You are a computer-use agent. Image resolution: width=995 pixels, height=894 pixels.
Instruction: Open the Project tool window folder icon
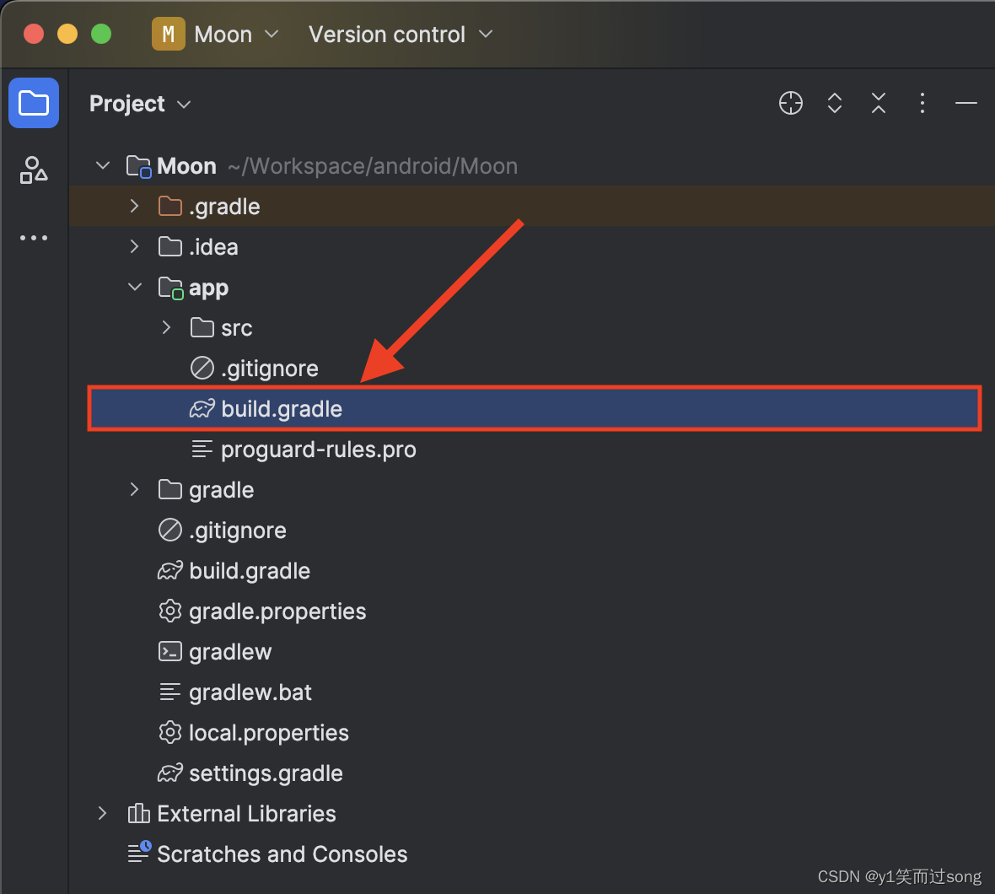pyautogui.click(x=34, y=103)
